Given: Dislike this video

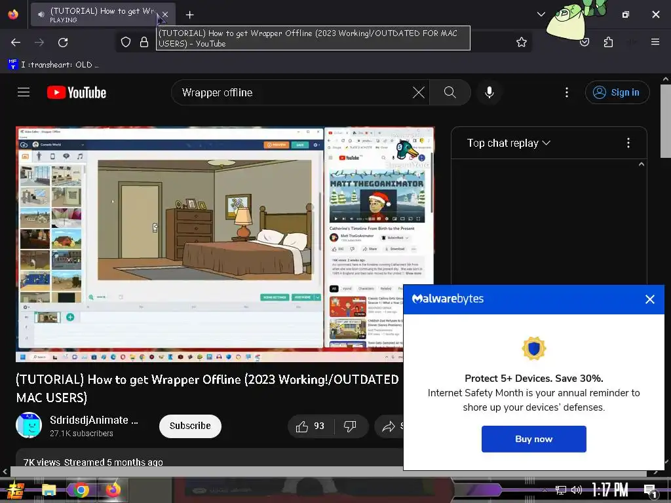Looking at the screenshot, I should point(350,426).
